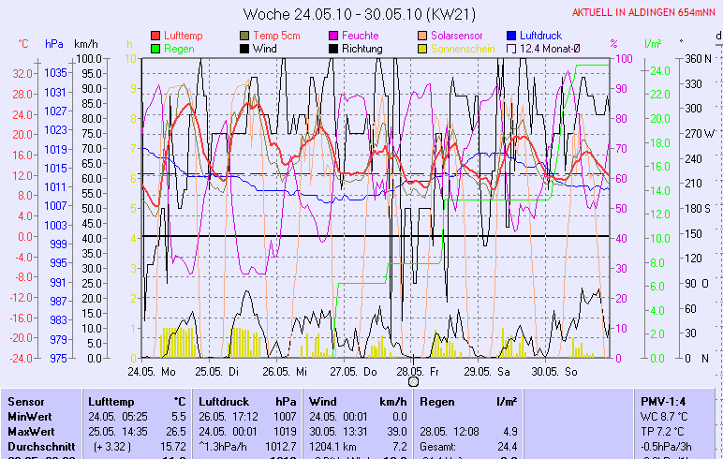The height and width of the screenshot is (459, 723).
Task: Select the Regen l/m² table header
Action: tap(467, 401)
